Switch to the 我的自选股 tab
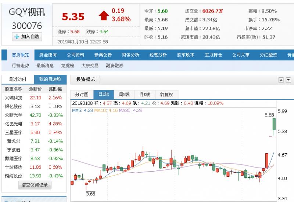Image resolution: width=294 pixels, height=202 pixels. pyautogui.click(x=50, y=79)
